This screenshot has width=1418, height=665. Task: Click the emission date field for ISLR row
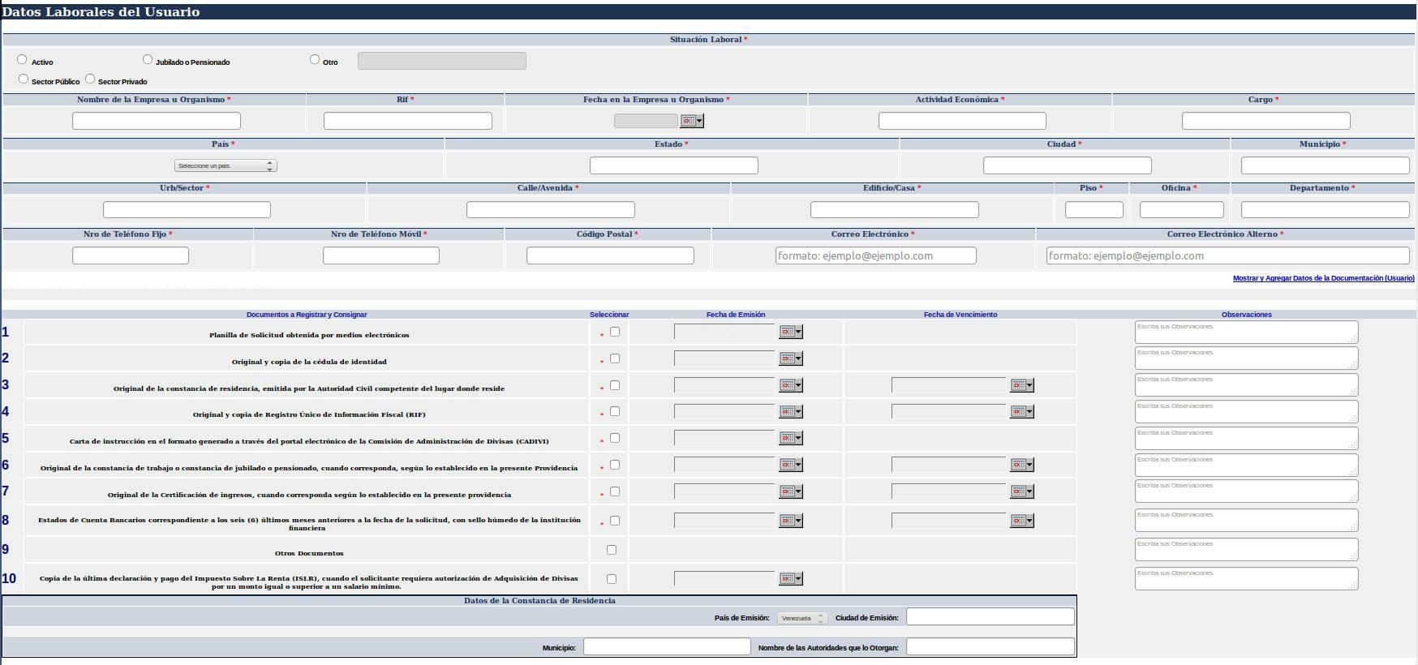point(724,579)
